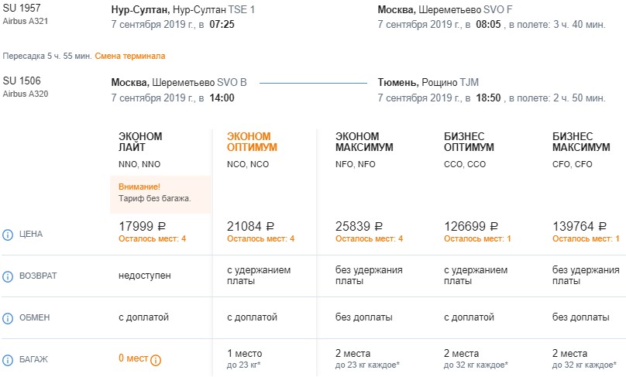Click the flight number SU 1506
The image size is (626, 377).
pyautogui.click(x=22, y=82)
